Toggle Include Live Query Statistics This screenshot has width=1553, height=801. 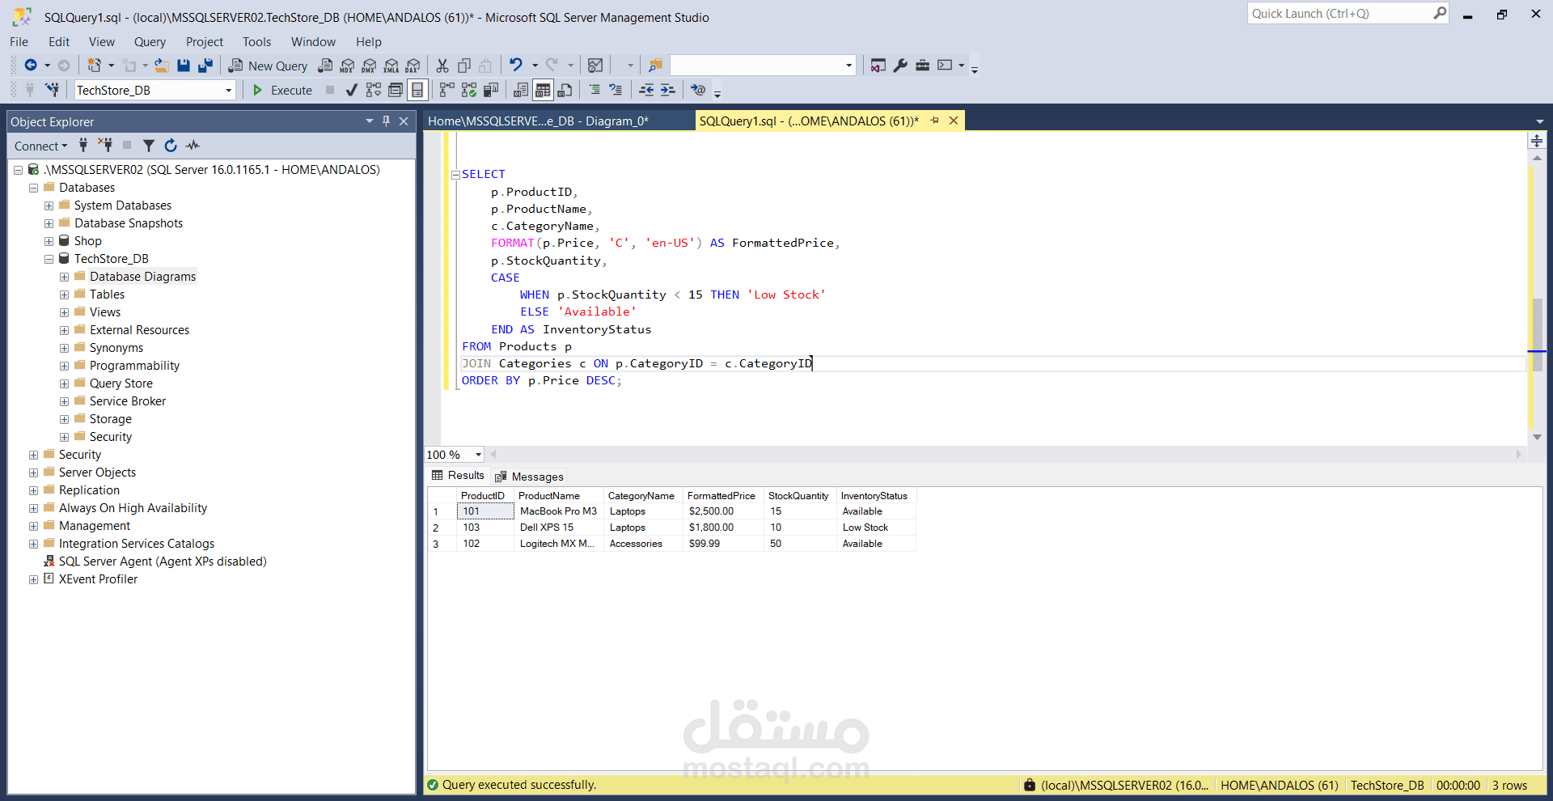click(x=469, y=90)
